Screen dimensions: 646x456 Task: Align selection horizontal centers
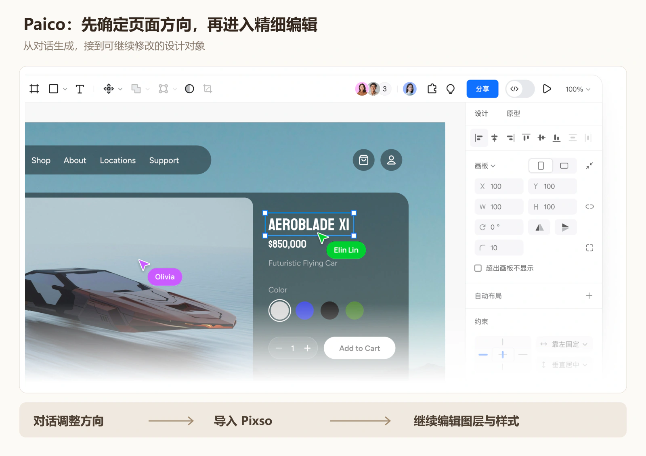coord(495,138)
